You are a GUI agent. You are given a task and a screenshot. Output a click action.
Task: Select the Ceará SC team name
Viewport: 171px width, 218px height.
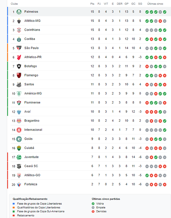pyautogui.click(x=31, y=166)
